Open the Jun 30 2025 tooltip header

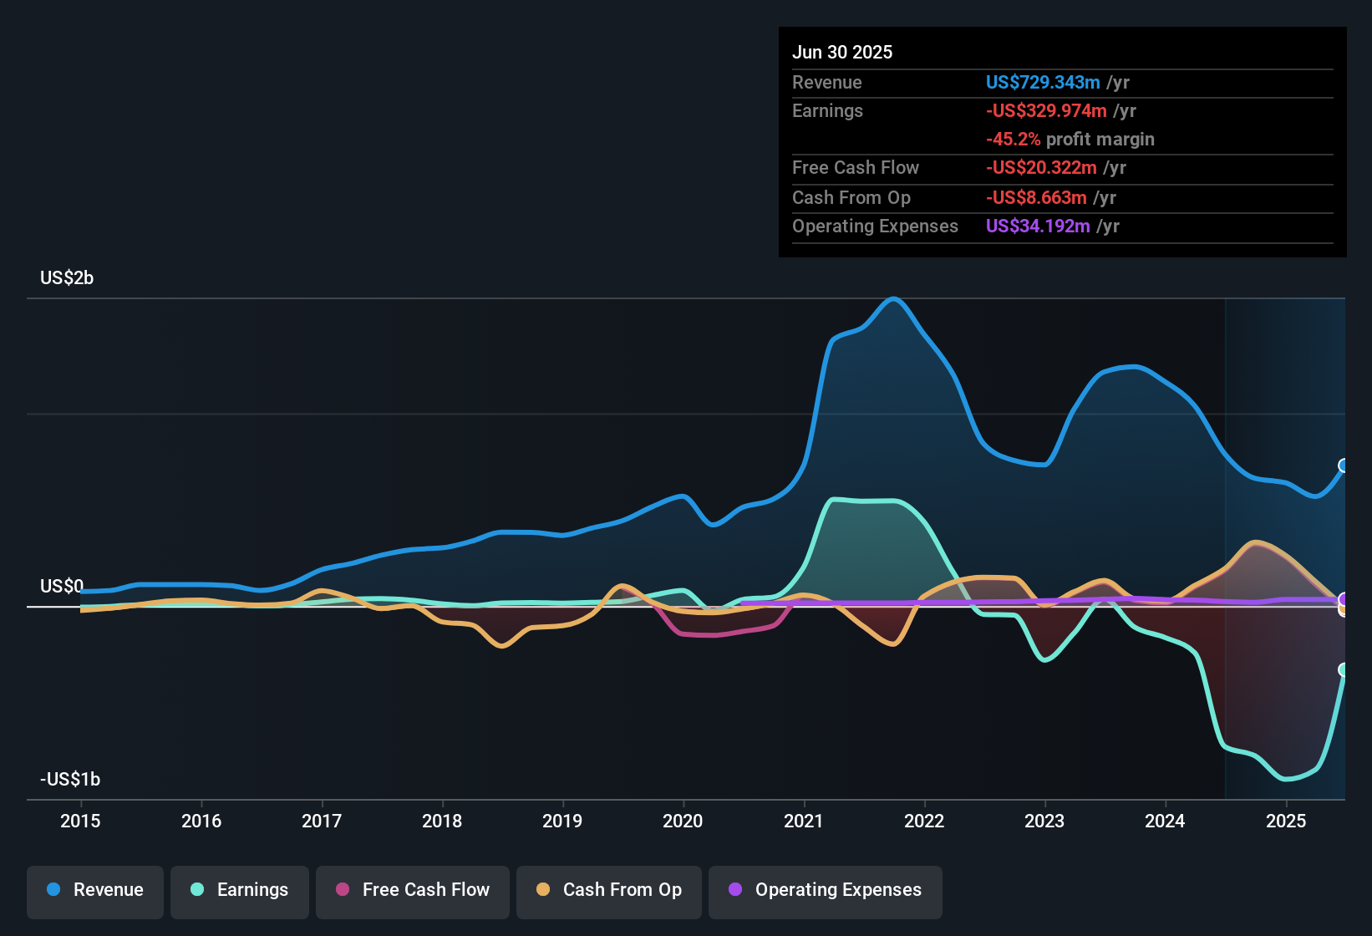tap(842, 52)
